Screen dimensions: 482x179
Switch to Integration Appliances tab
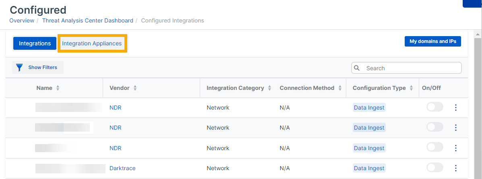click(92, 43)
